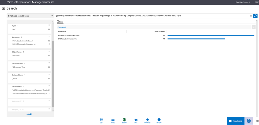This screenshot has height=125, width=259.
Task: Switch to List view
Action: [x=101, y=120]
